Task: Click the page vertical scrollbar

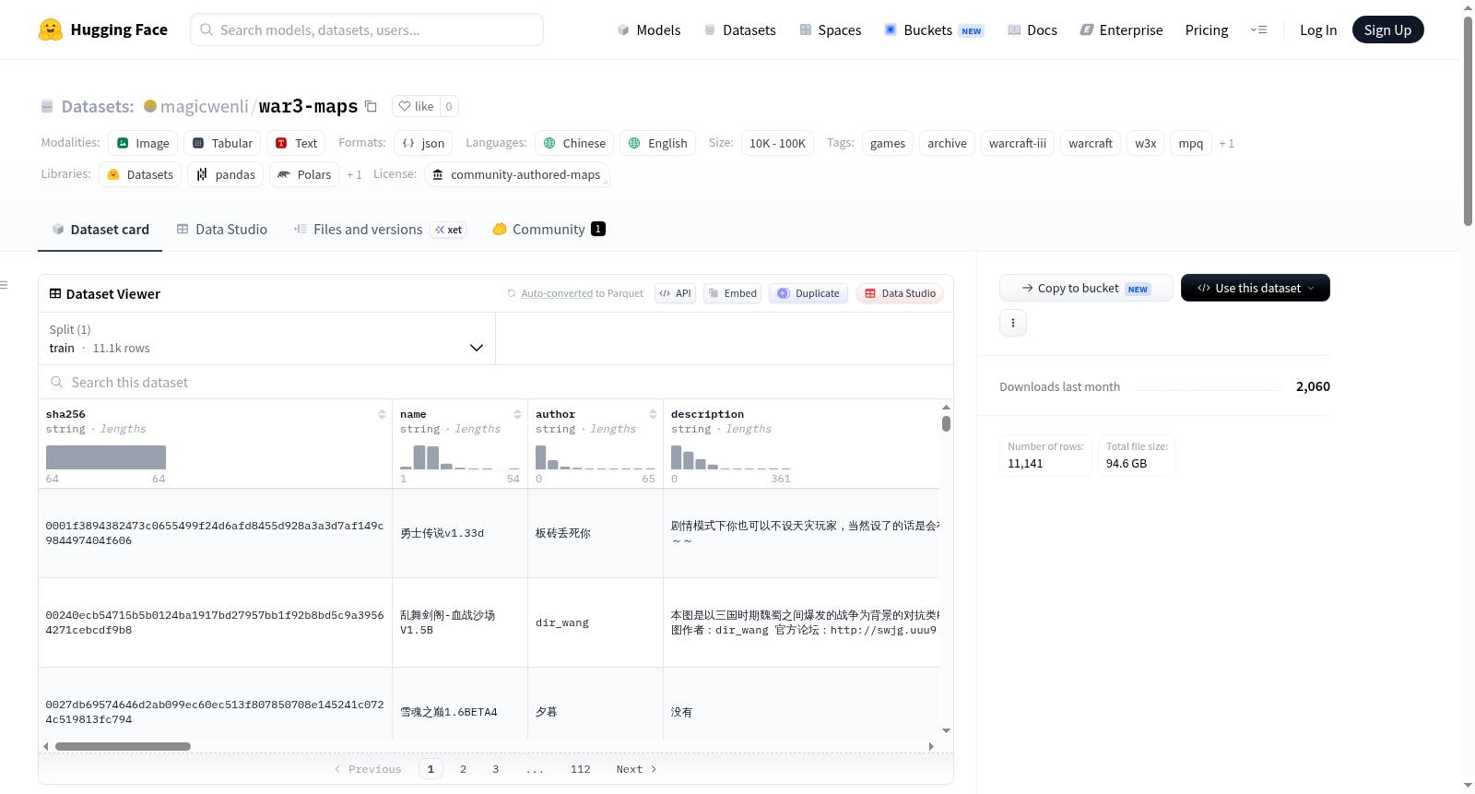Action: (x=1468, y=120)
